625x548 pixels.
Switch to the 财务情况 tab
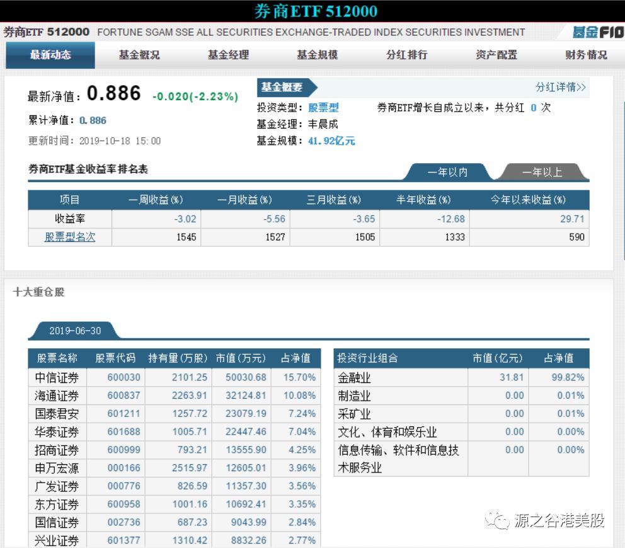pyautogui.click(x=586, y=55)
